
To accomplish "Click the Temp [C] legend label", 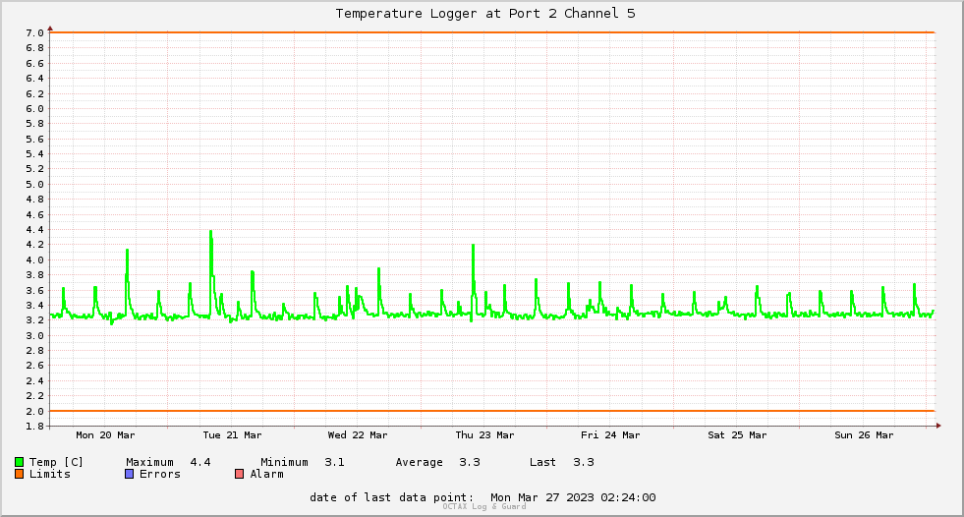I will point(56,462).
